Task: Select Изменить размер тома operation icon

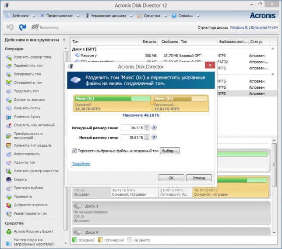Action: (x=9, y=57)
